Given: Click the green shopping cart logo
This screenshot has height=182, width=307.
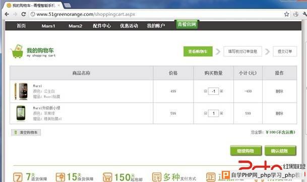Looking at the screenshot, I should click(17, 51).
